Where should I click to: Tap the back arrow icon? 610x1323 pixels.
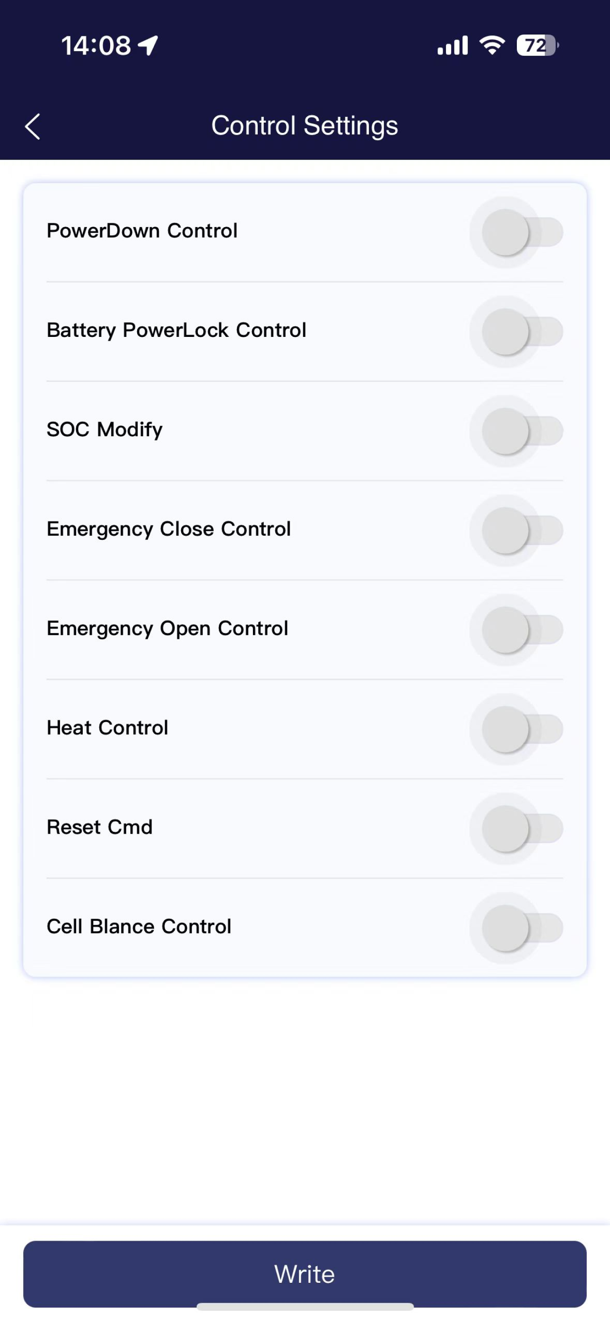point(32,126)
